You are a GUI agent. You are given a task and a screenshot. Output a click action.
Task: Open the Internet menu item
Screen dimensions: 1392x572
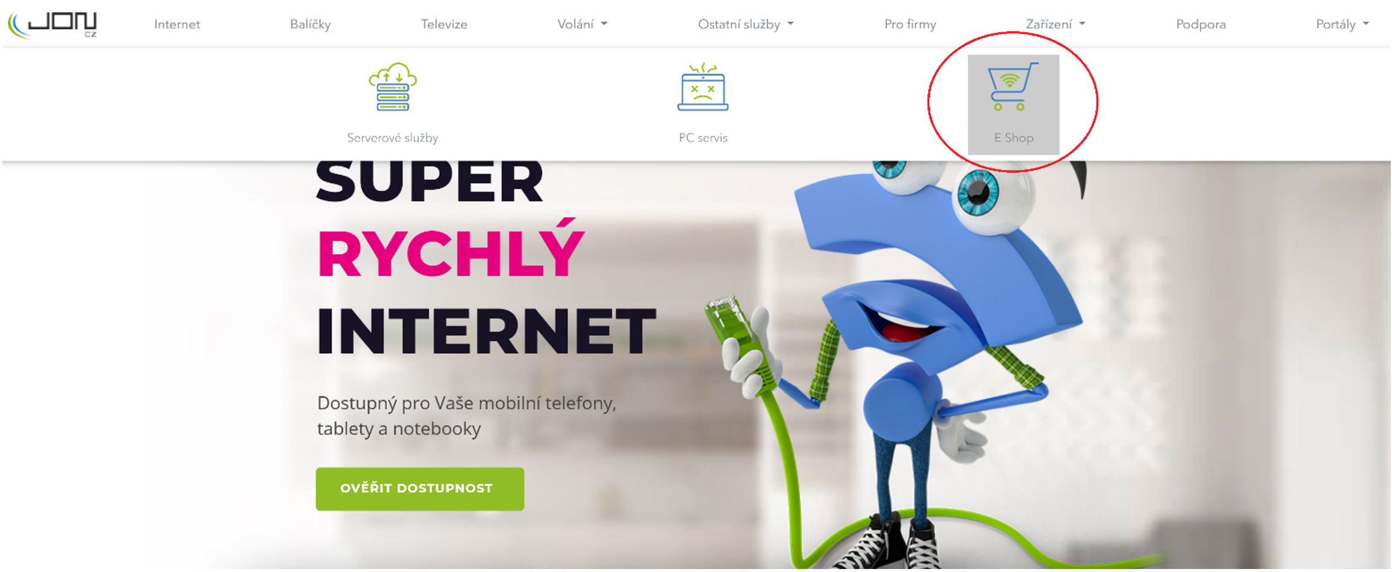click(177, 25)
